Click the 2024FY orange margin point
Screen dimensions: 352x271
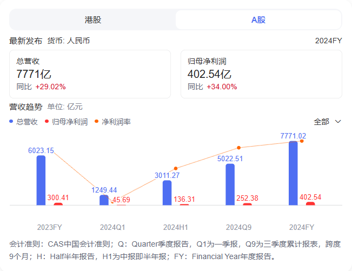[x=302, y=141]
